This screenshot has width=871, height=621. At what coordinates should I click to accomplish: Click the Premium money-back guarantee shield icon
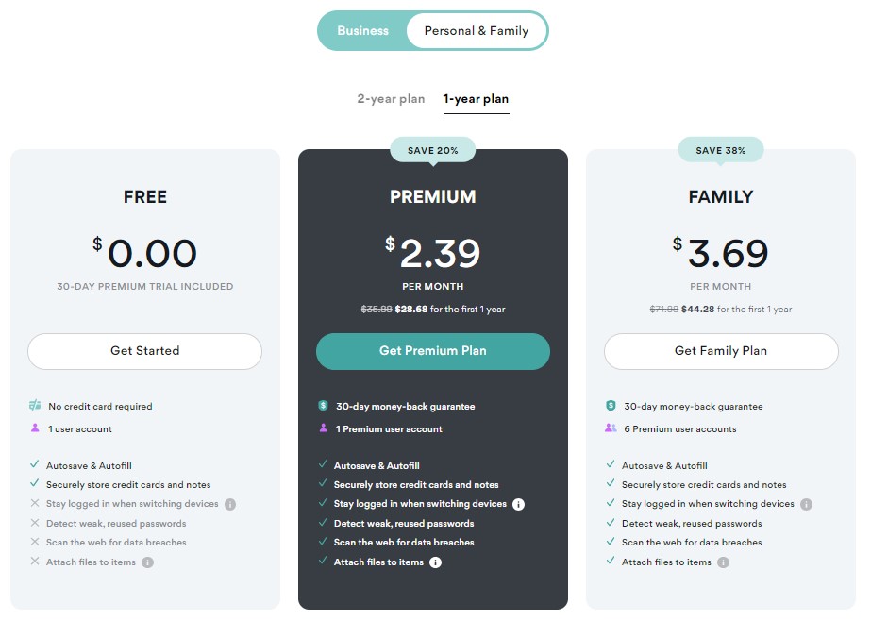[323, 406]
